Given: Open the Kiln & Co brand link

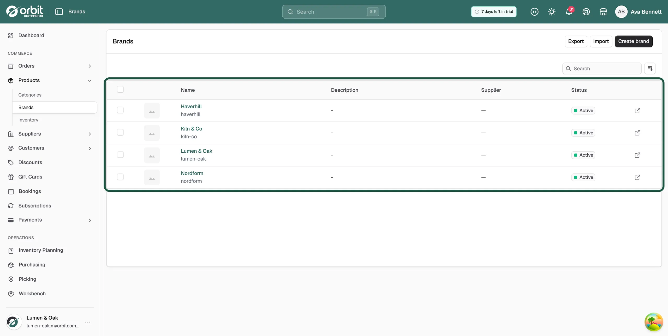Looking at the screenshot, I should (x=192, y=129).
